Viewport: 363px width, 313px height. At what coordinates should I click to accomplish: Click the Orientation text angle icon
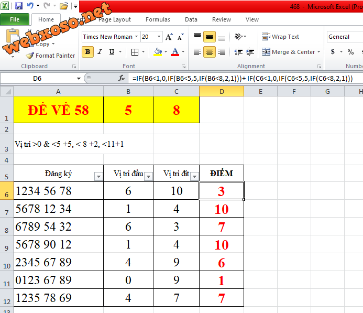pos(239,37)
